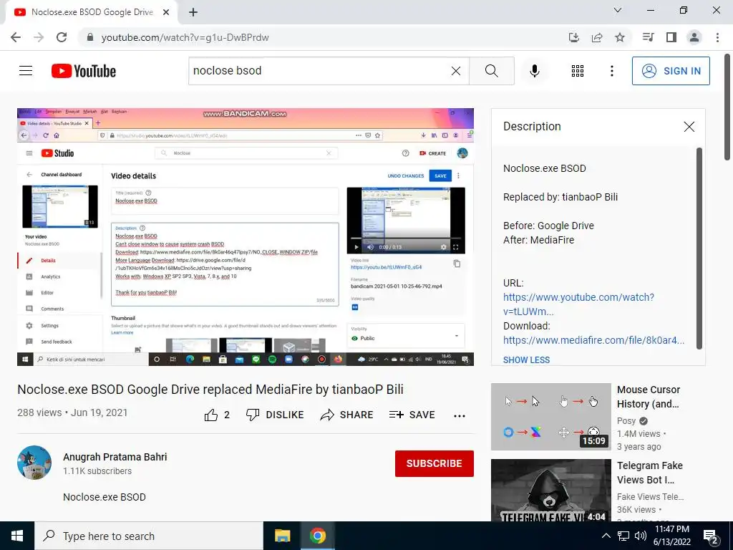The image size is (733, 550).
Task: Click the install/download page icon in the address bar
Action: pos(573,37)
